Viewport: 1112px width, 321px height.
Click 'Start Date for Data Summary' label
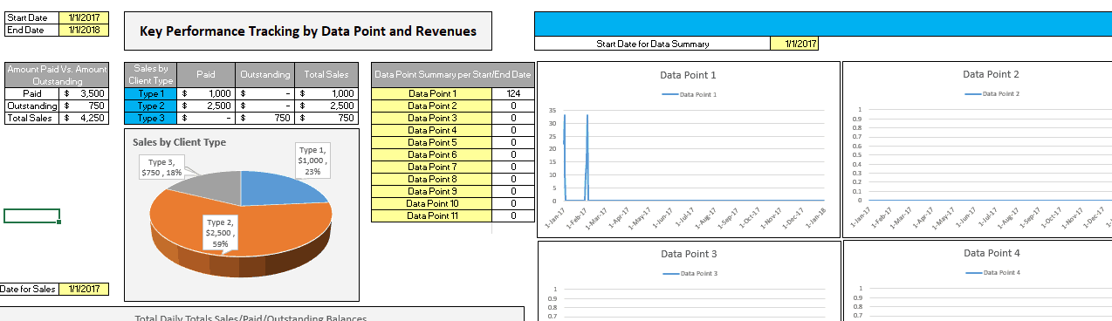click(x=652, y=44)
